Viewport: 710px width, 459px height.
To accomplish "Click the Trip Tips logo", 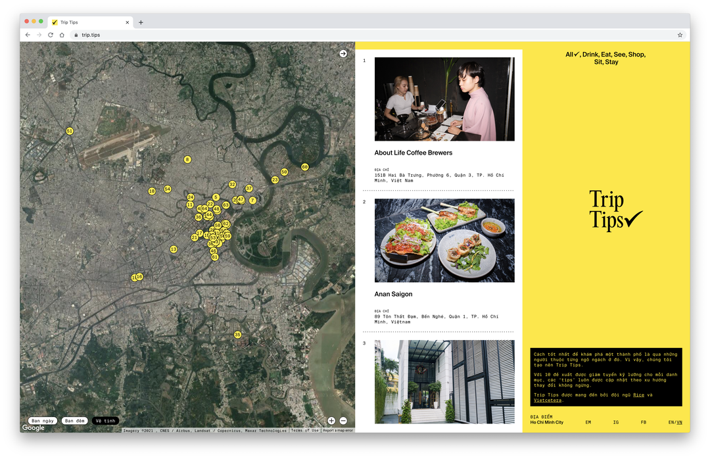I will [615, 210].
